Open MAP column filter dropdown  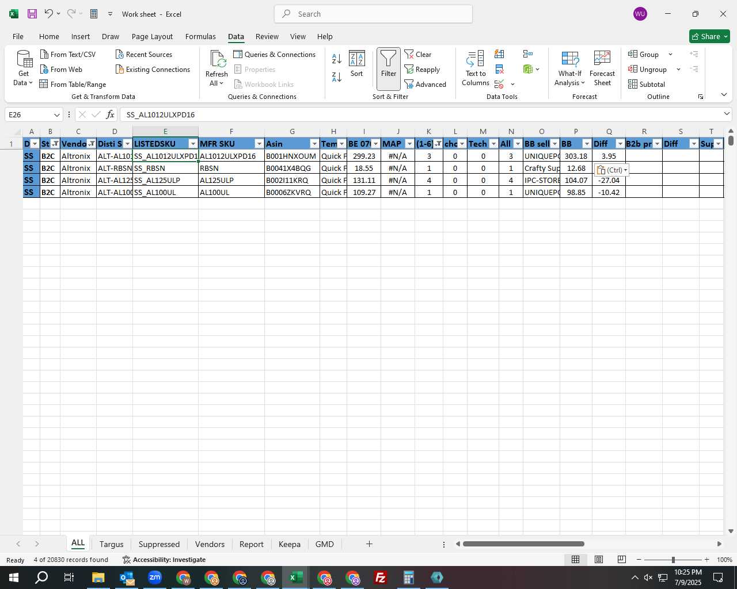[x=409, y=144]
